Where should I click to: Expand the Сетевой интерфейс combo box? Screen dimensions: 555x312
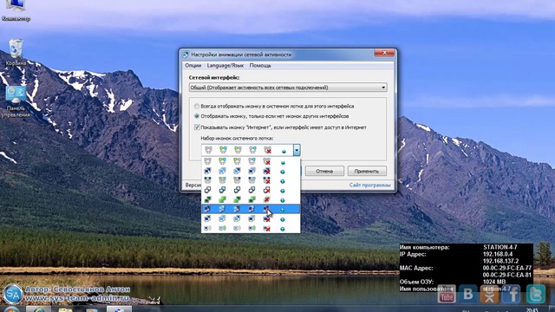288,88
